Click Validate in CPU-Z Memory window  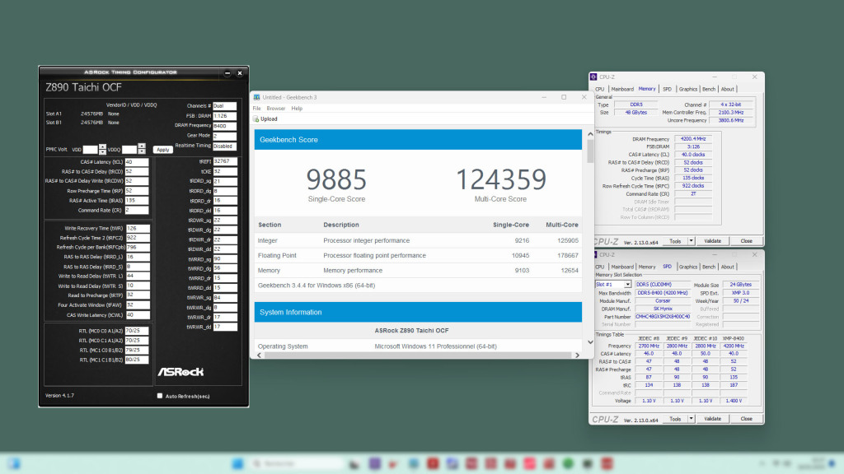pyautogui.click(x=712, y=241)
